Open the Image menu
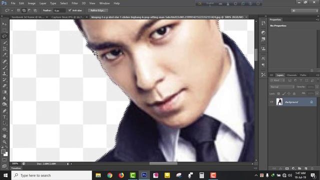 [31, 3]
